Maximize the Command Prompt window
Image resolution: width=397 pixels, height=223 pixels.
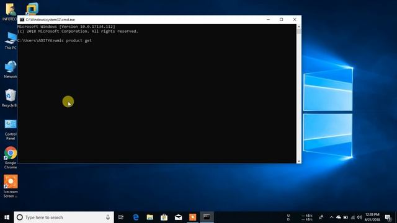point(281,19)
